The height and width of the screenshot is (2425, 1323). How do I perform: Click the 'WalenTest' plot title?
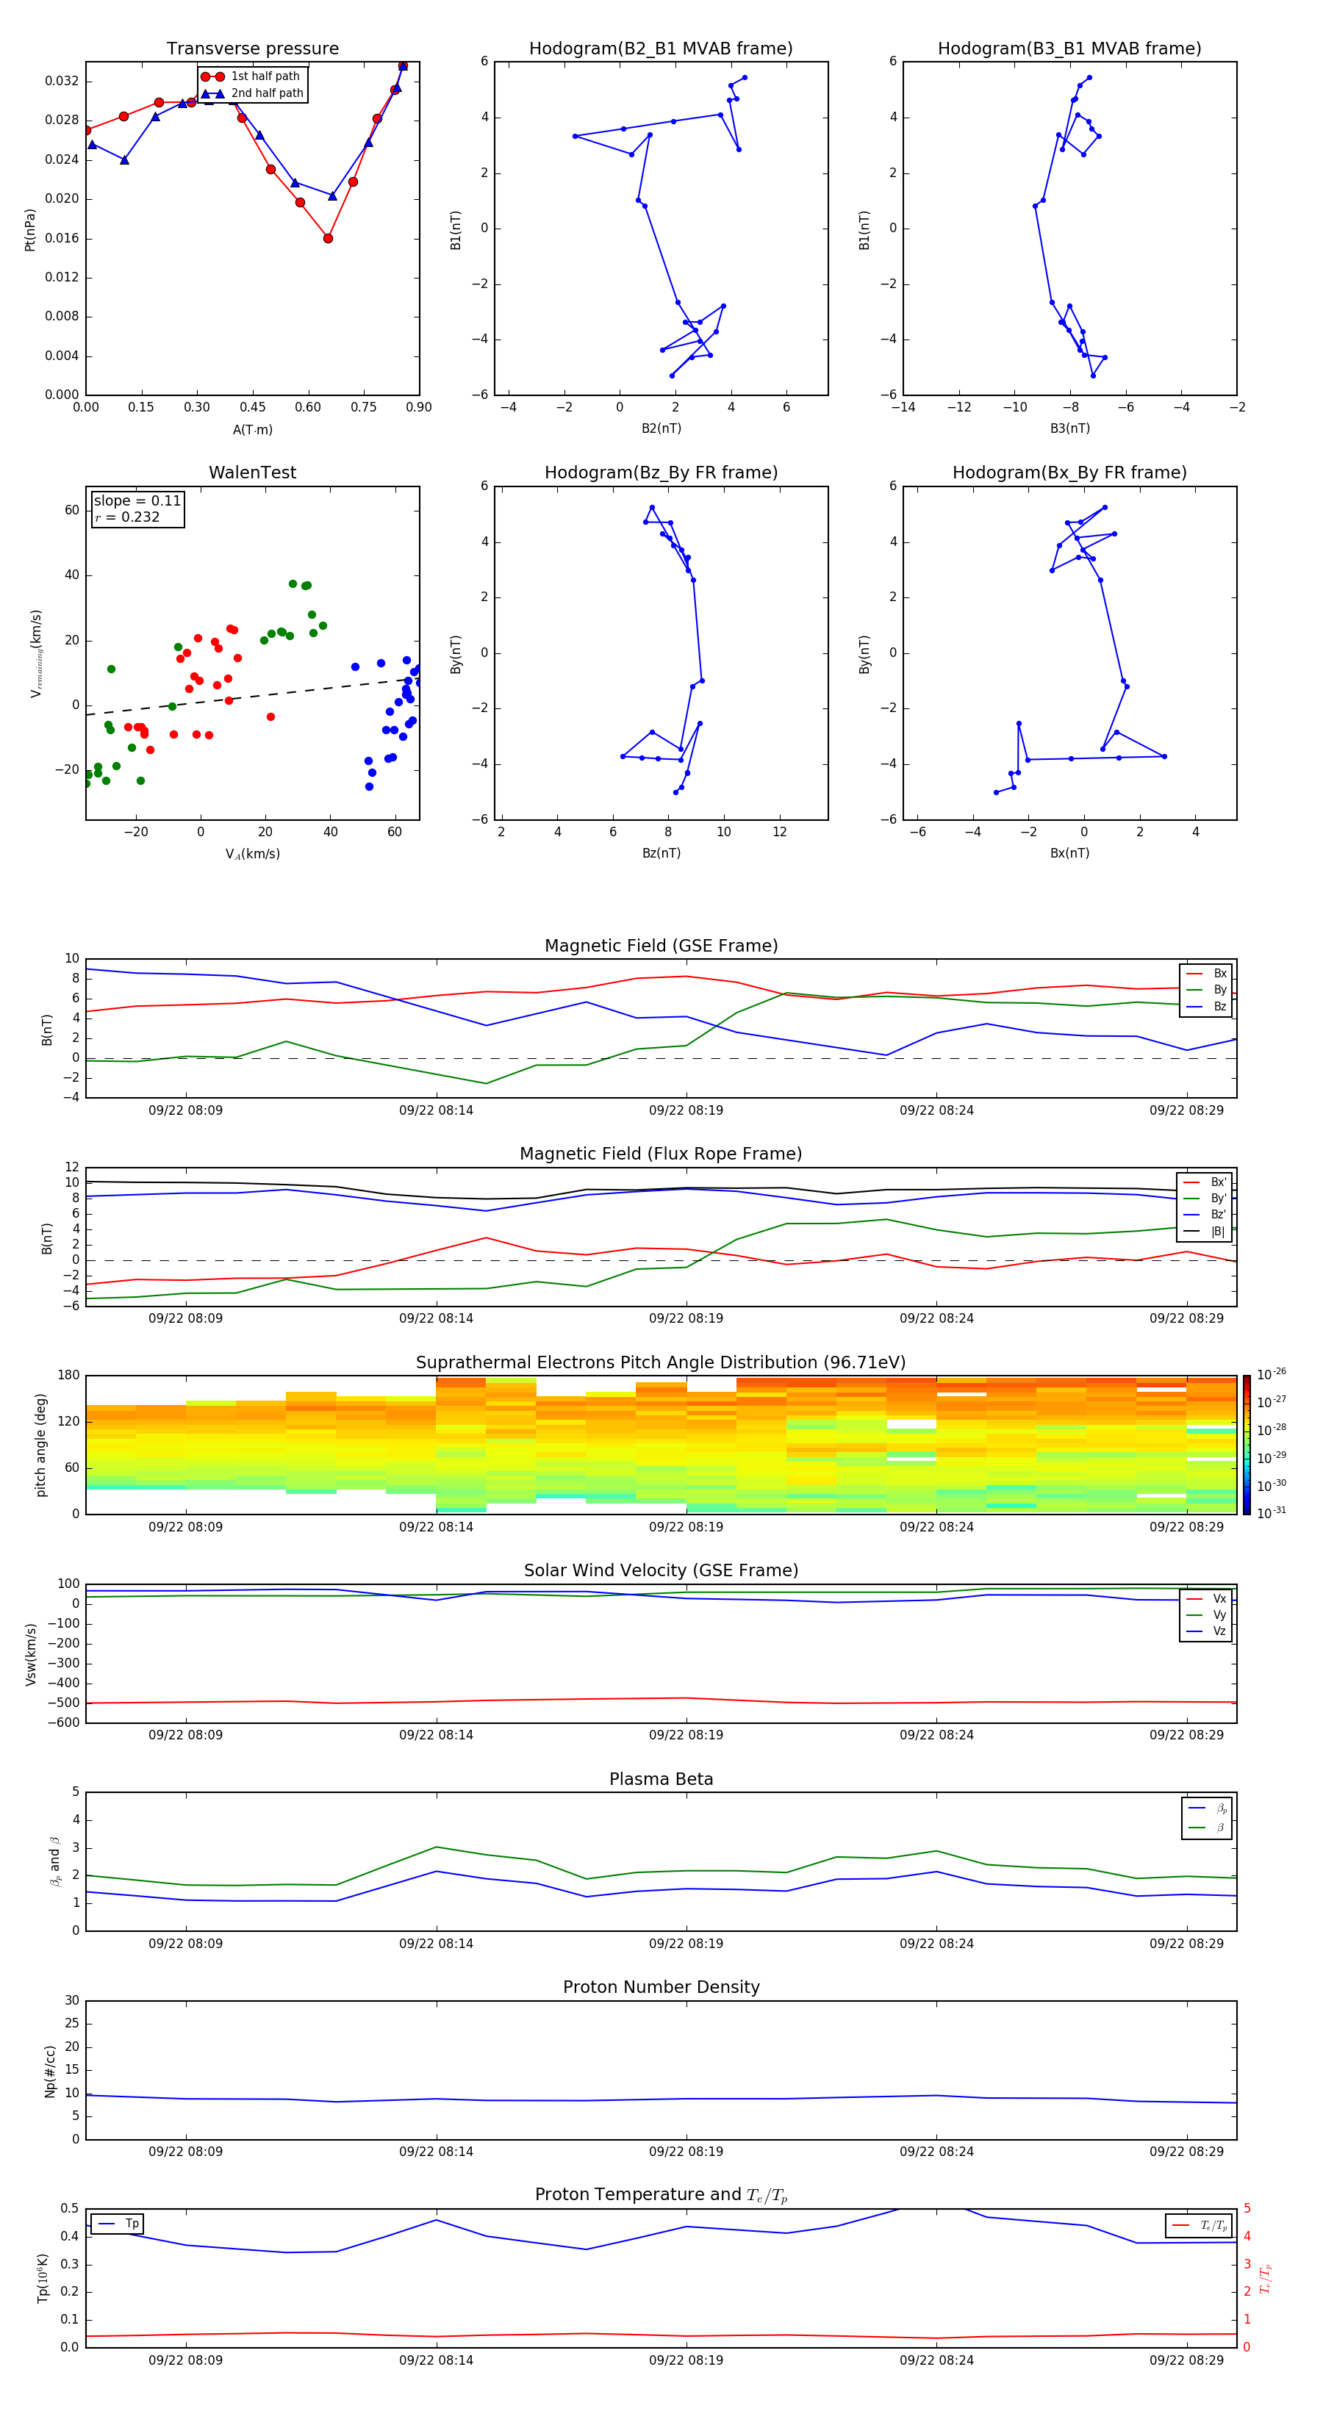[252, 473]
